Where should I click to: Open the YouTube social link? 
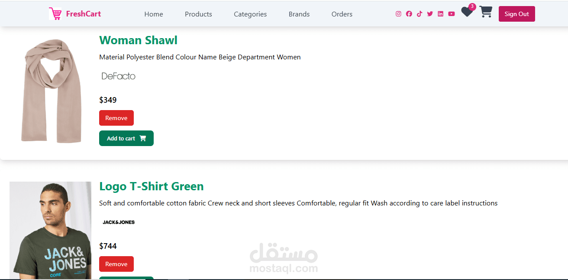point(452,14)
